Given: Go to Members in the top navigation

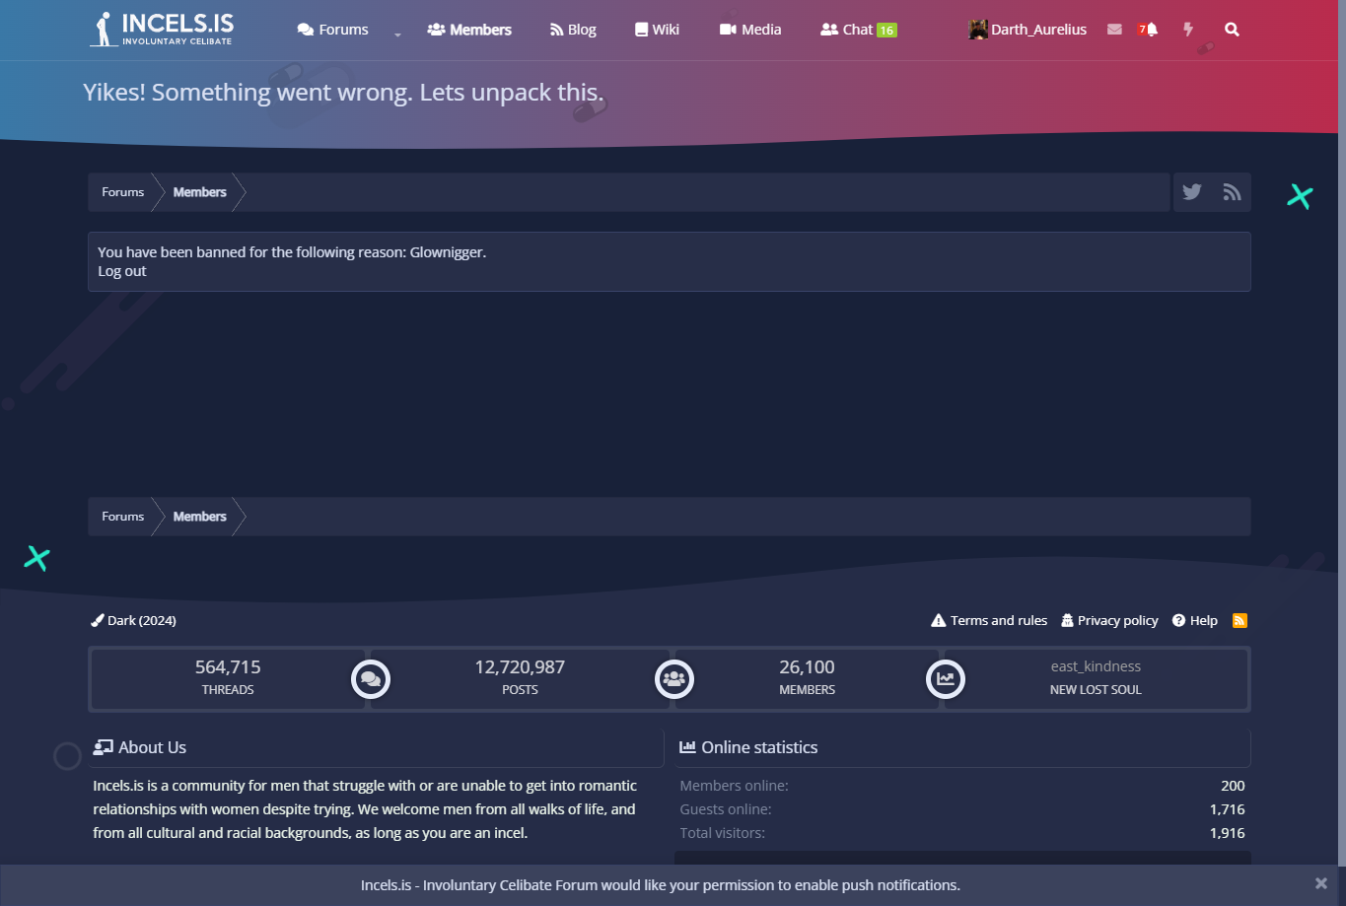Looking at the screenshot, I should [x=469, y=30].
